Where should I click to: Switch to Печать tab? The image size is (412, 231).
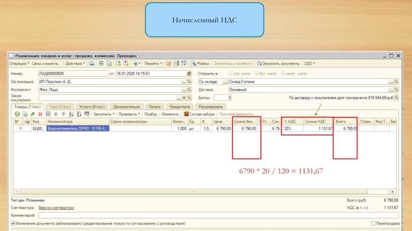tap(154, 107)
